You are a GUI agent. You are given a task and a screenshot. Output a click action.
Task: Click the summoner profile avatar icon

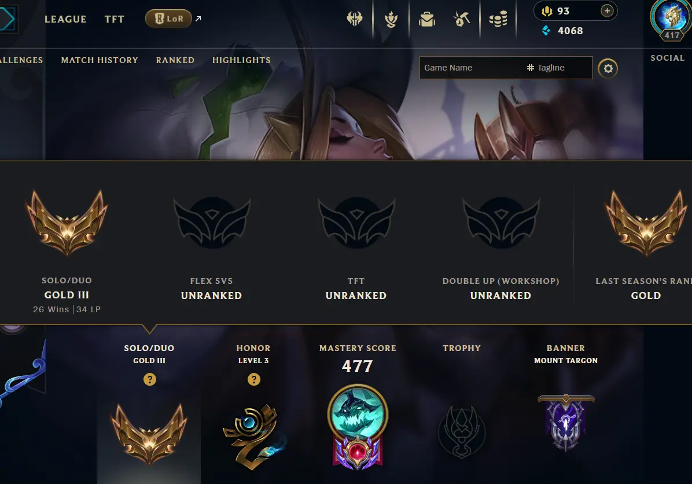tap(671, 18)
